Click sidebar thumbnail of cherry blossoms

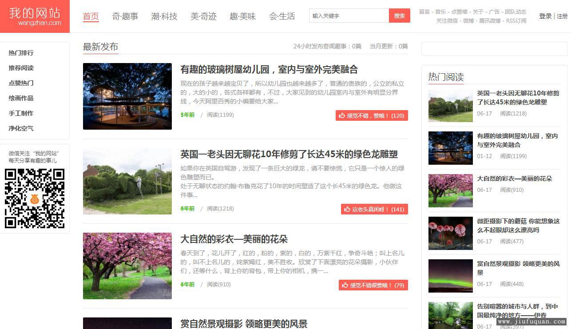(x=451, y=191)
